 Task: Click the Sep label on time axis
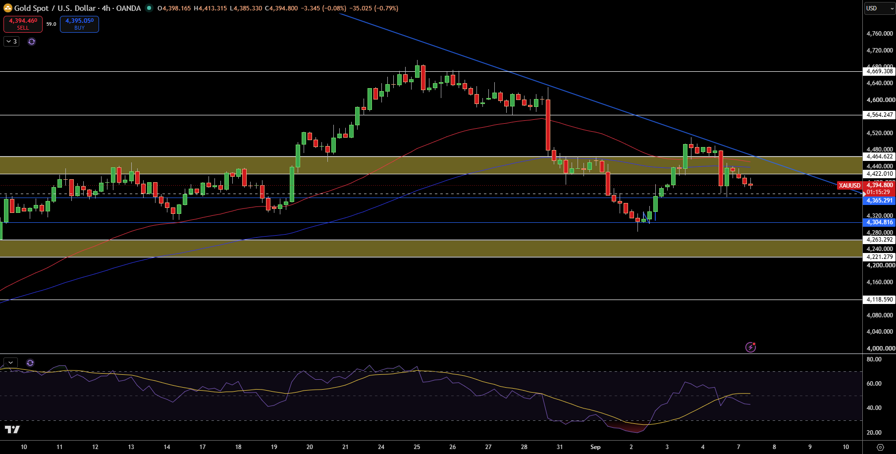tap(595, 447)
